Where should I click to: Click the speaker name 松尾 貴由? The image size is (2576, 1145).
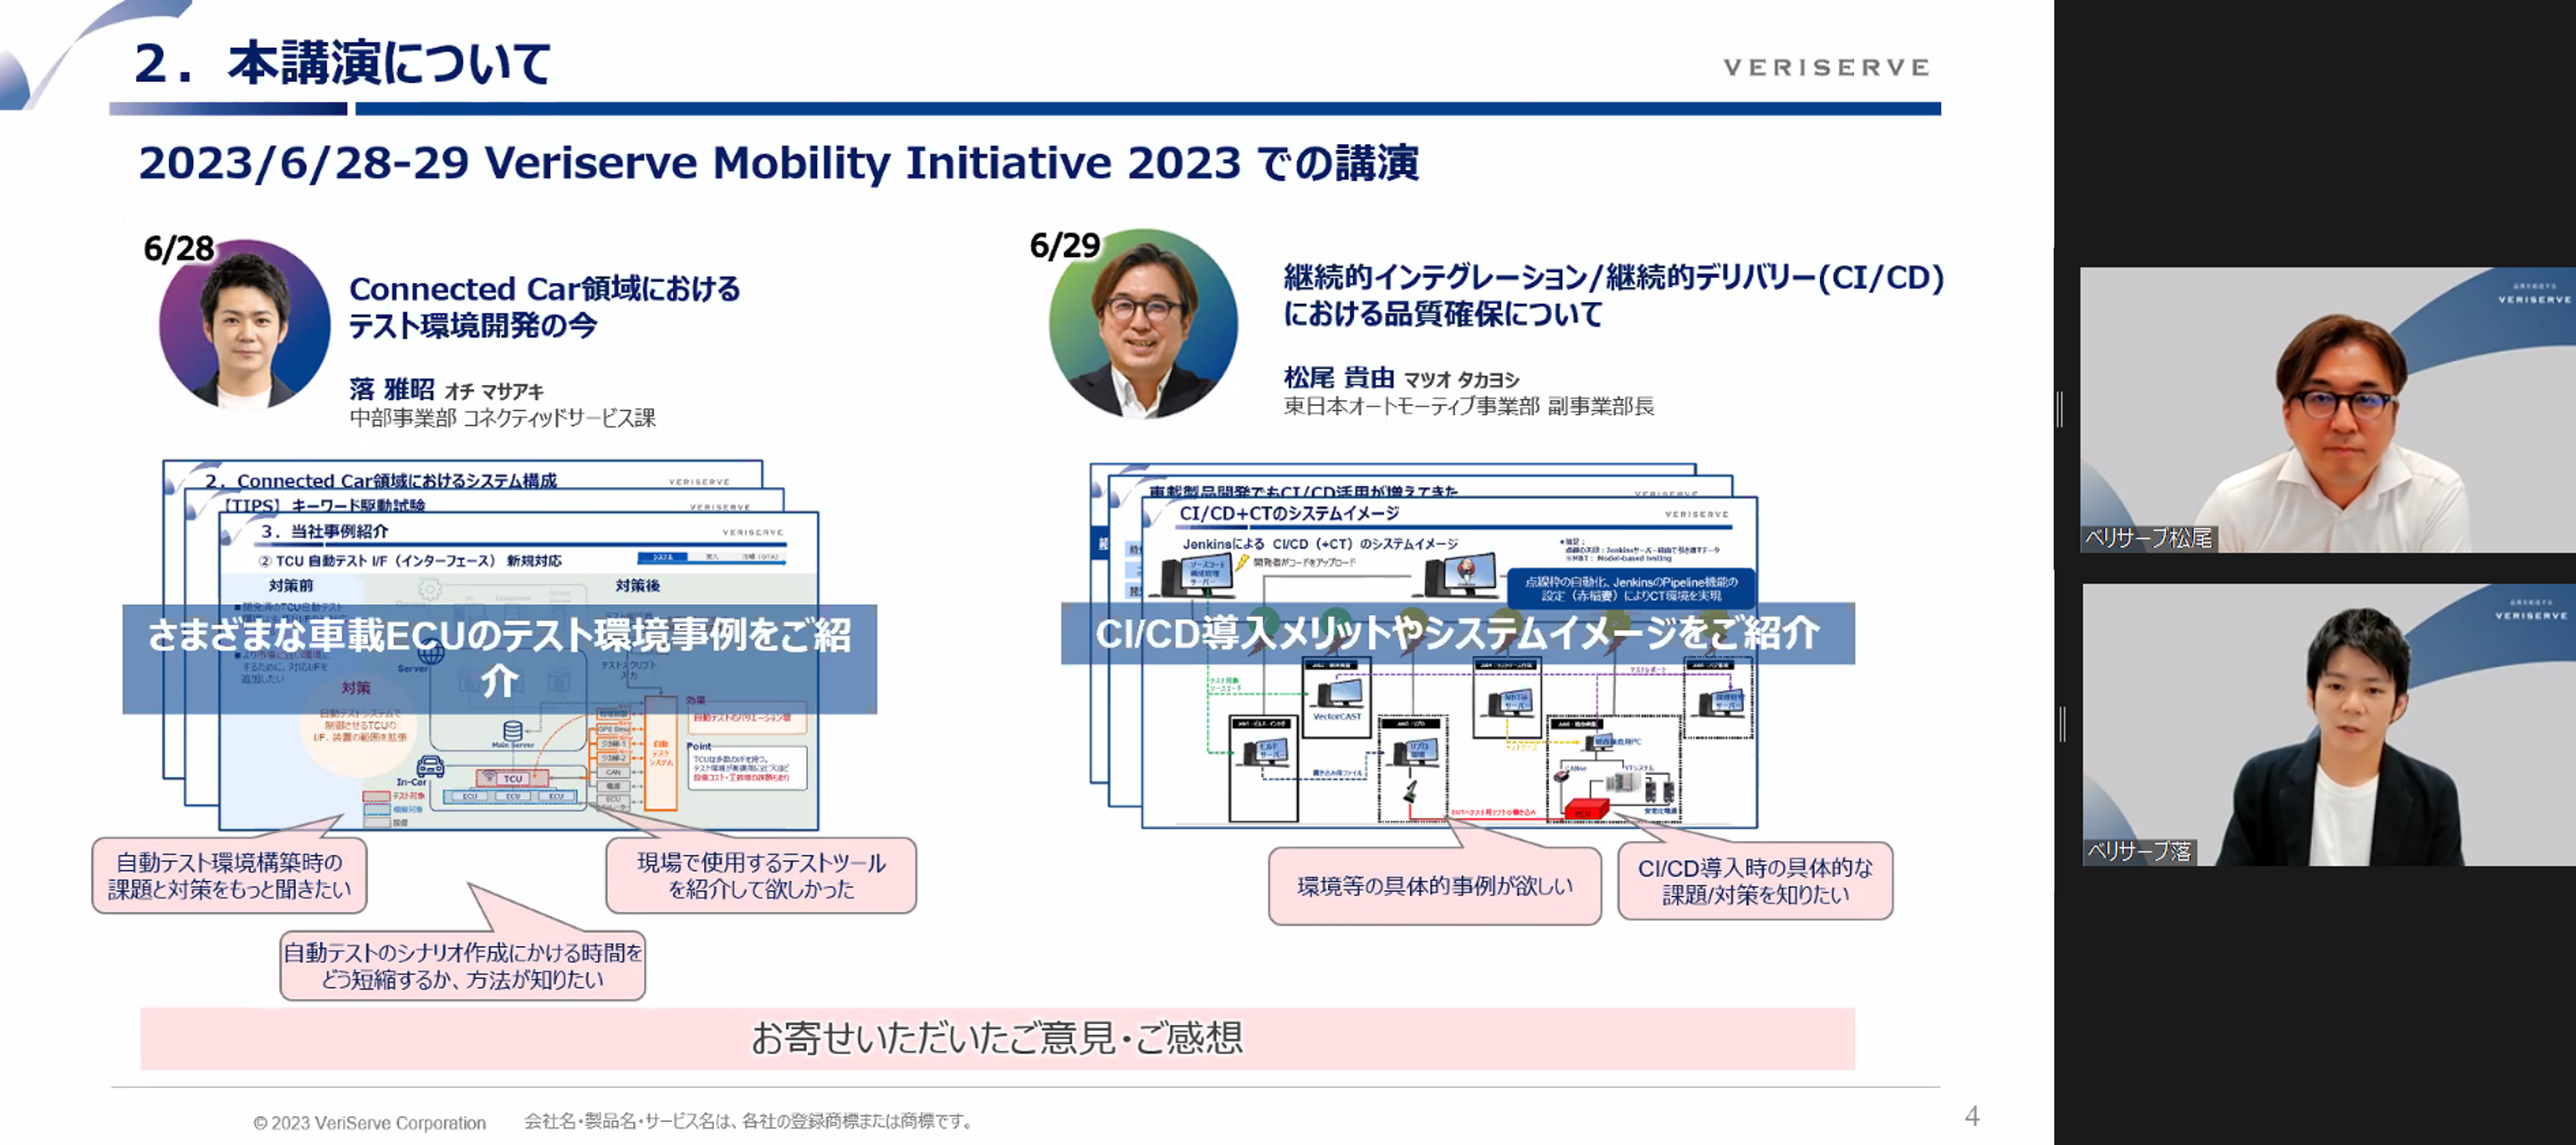1339,377
